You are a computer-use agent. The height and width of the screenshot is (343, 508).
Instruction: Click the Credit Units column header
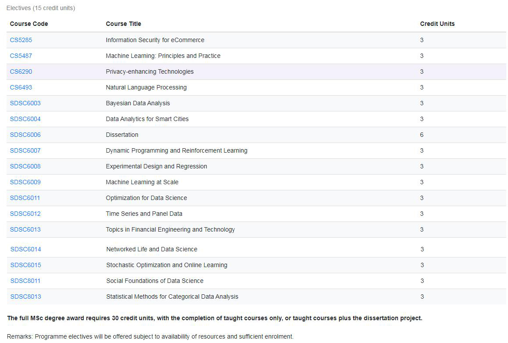click(437, 24)
